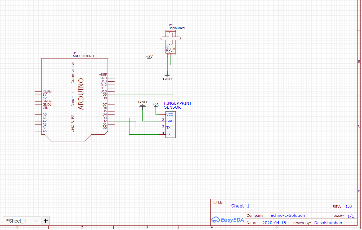Click the +5V symbol feeding the fingerprint sensor
This screenshot has width=362, height=230.
click(156, 105)
